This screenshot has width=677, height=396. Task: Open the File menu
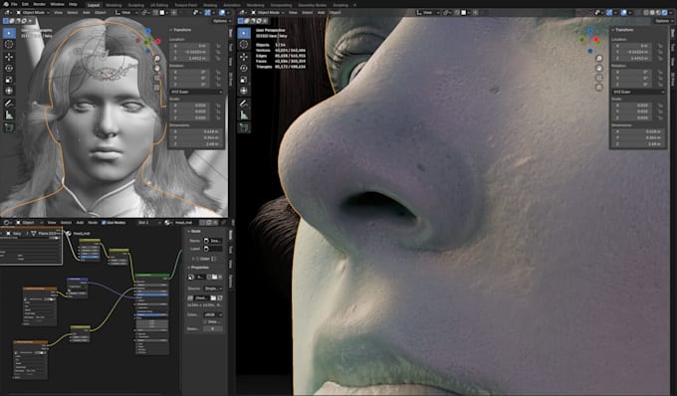pos(14,4)
